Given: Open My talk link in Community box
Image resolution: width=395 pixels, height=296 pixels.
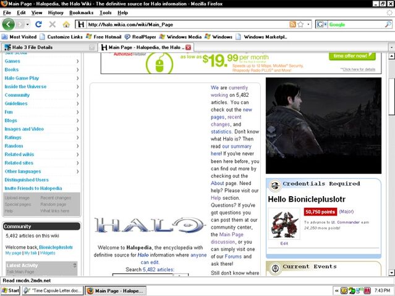Looking at the screenshot, I should (31, 253).
